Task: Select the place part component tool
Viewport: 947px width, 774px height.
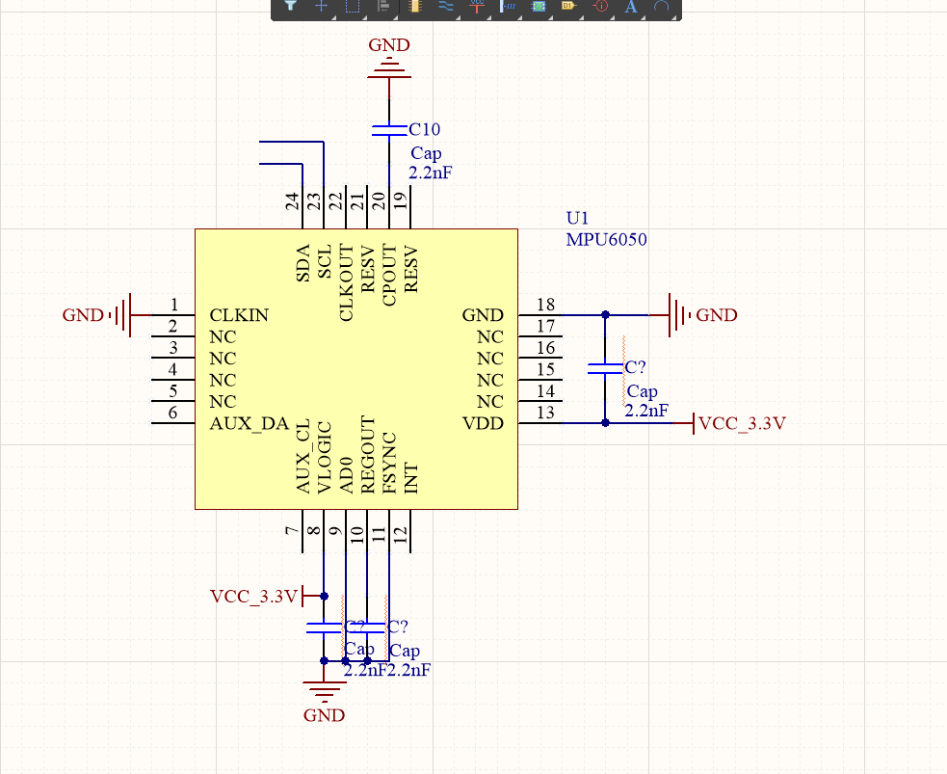Action: tap(414, 6)
